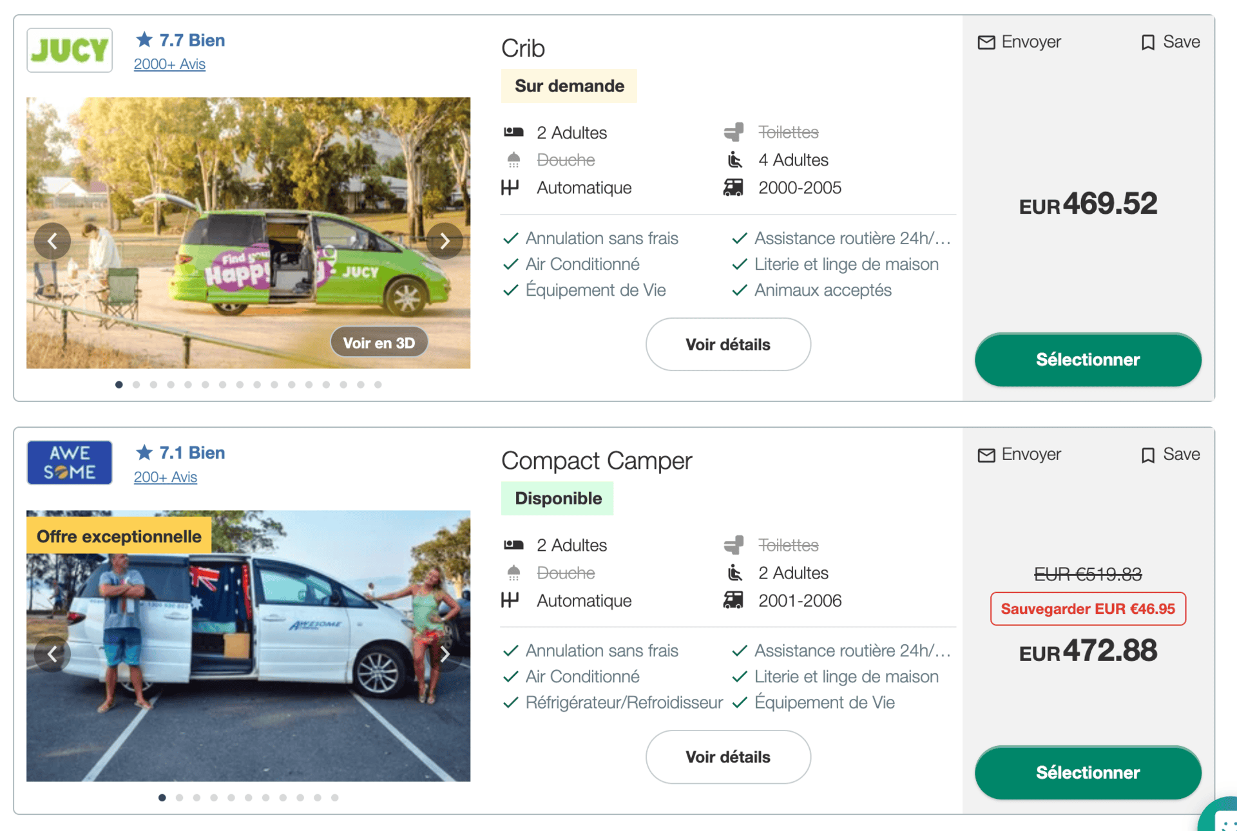Open Voir en 3D view
The height and width of the screenshot is (831, 1237).
[379, 343]
